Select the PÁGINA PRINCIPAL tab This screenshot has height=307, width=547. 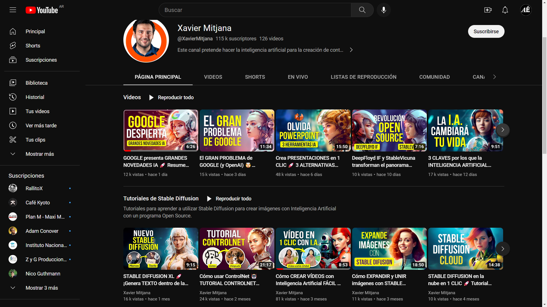pyautogui.click(x=158, y=77)
